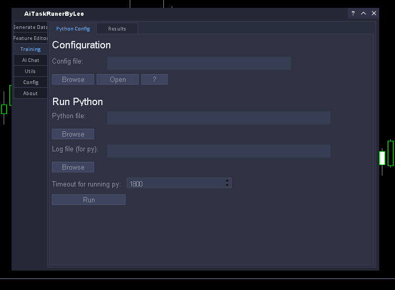Open the Results tab

click(x=117, y=29)
